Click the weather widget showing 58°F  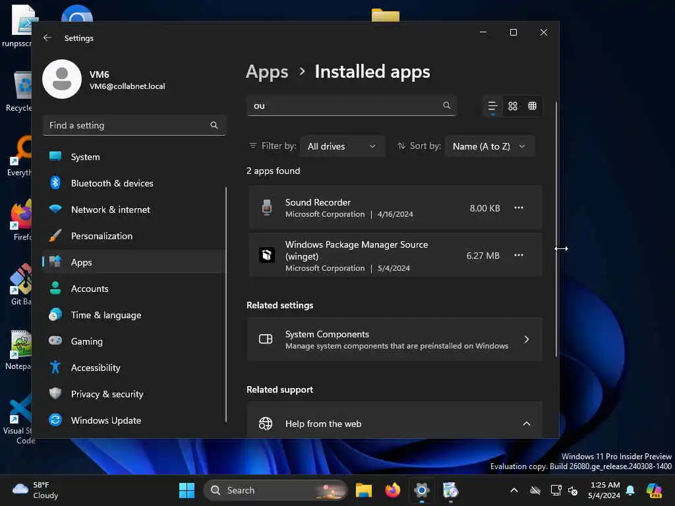(36, 490)
